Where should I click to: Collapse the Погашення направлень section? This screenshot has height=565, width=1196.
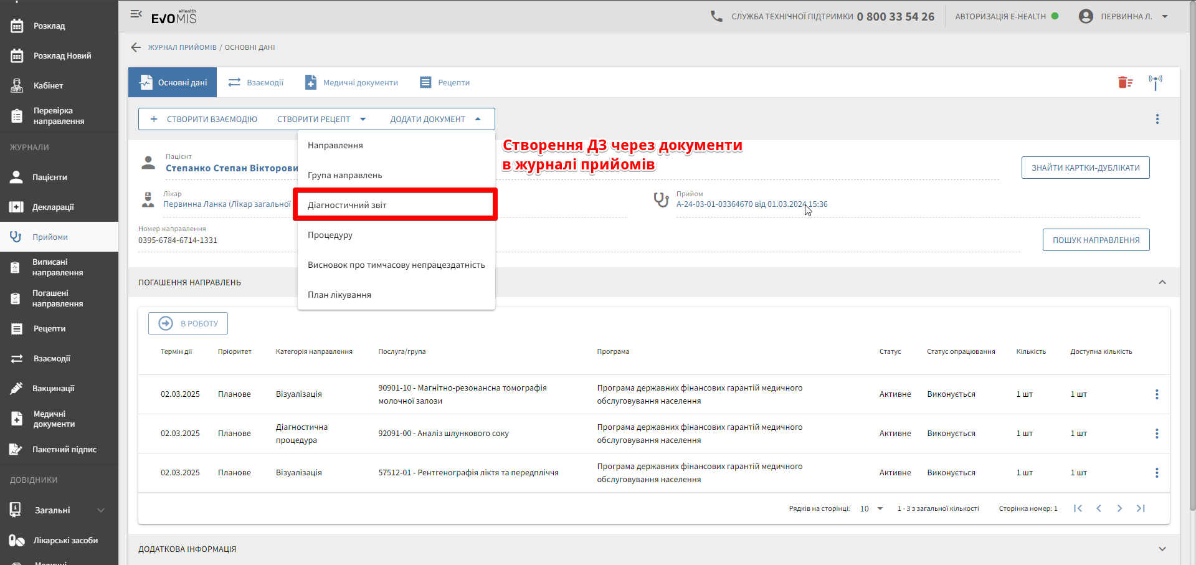point(1162,282)
